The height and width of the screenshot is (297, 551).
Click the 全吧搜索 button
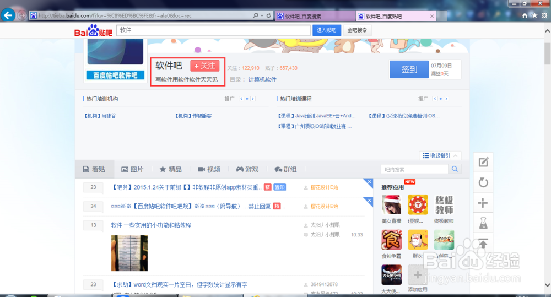tap(357, 30)
